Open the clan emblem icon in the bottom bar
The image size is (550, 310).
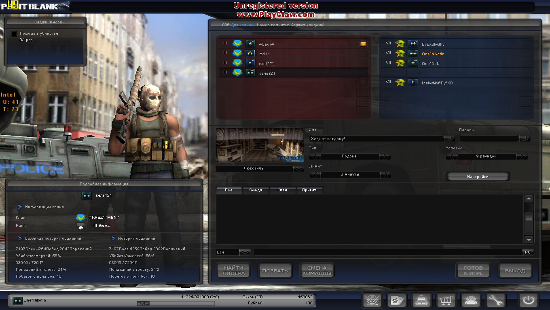(x=371, y=301)
